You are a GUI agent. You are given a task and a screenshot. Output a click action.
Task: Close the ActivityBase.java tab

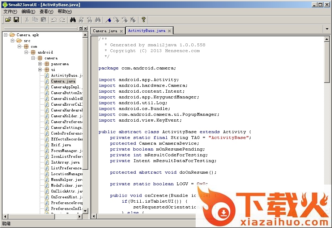tap(169, 31)
